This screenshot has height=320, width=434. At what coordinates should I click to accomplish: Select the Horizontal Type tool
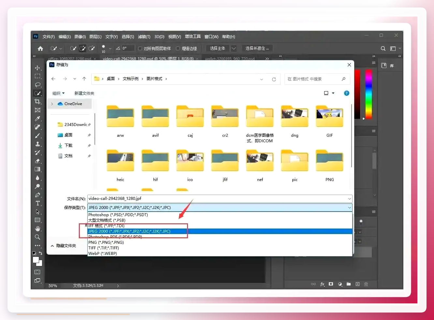[37, 203]
